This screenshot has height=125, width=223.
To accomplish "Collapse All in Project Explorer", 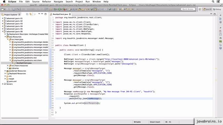I will [x=27, y=14].
